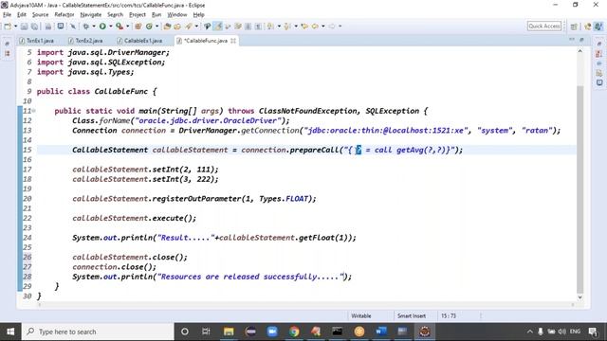
Task: Click the Search flashlight toolbar icon
Action: pos(189,27)
